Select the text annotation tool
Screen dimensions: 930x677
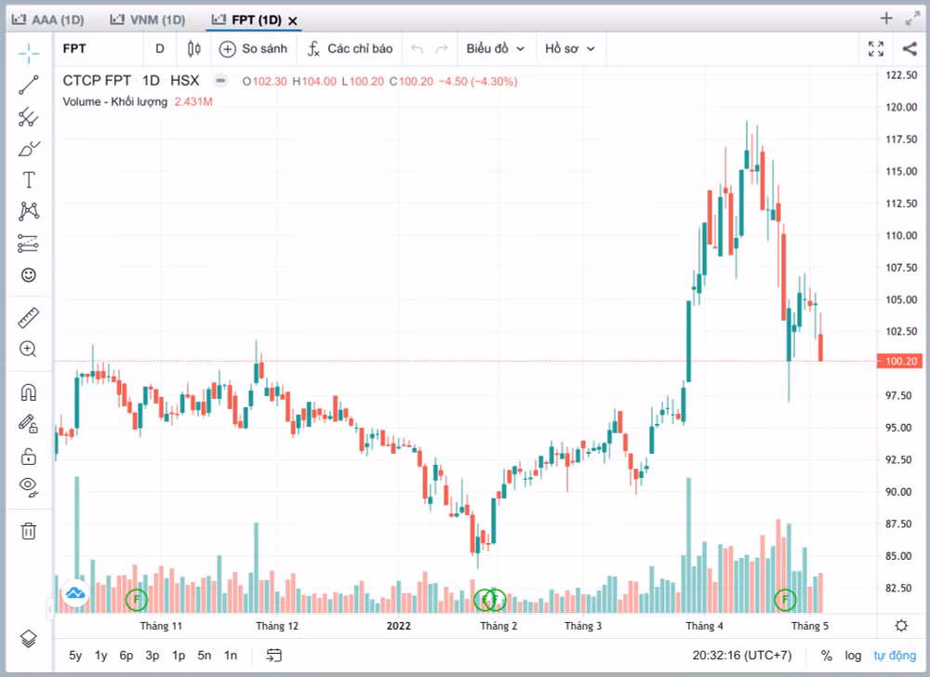29,179
